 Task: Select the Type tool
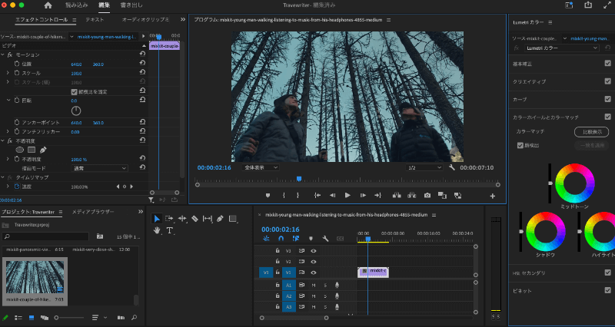169,230
